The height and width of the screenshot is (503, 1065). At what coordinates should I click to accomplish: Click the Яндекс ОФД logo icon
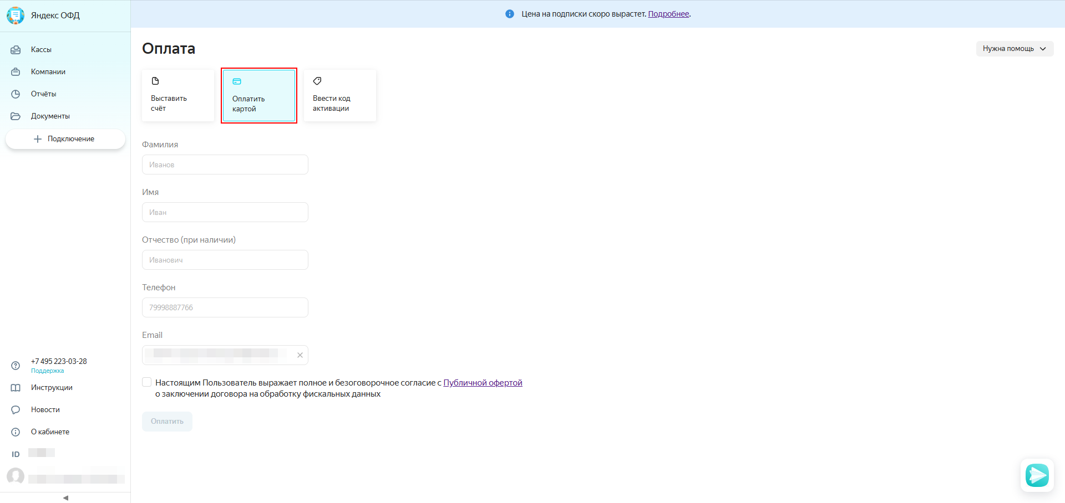coord(16,16)
